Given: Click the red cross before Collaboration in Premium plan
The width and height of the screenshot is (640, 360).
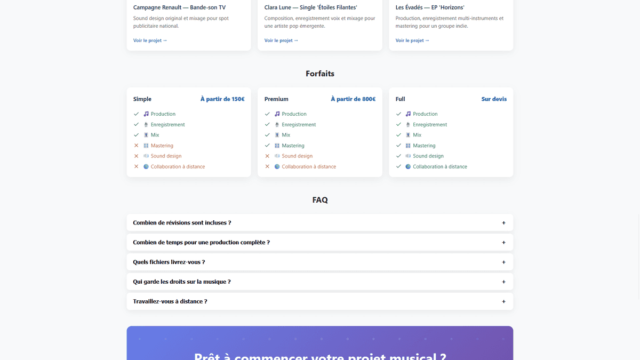Looking at the screenshot, I should (x=267, y=166).
